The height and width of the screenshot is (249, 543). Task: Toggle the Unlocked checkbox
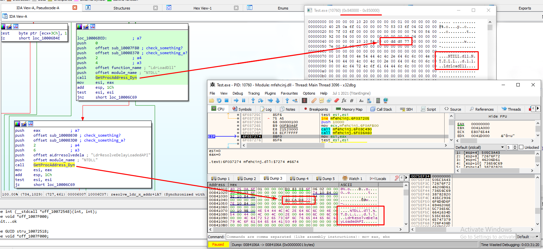coord(521,147)
